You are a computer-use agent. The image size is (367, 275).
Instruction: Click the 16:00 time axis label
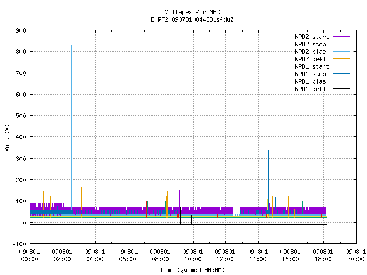(x=290, y=259)
